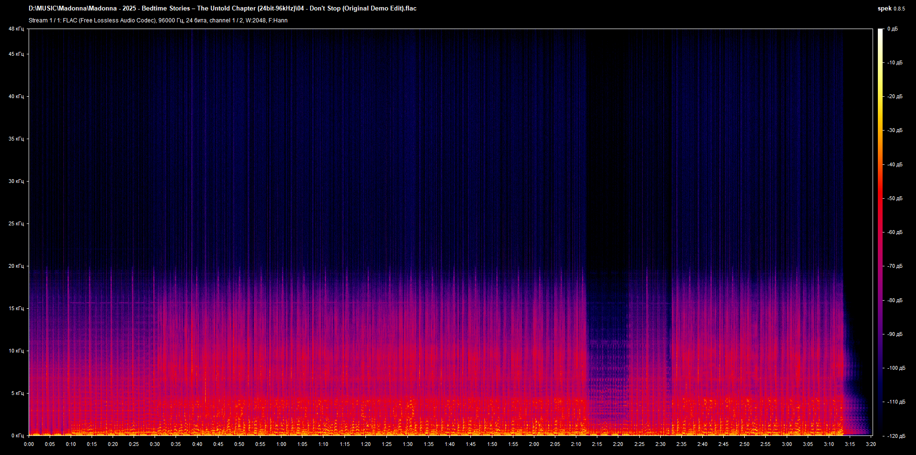Screen dimensions: 916x455
Task: Select the 2:30 time marker
Action: pyautogui.click(x=660, y=444)
